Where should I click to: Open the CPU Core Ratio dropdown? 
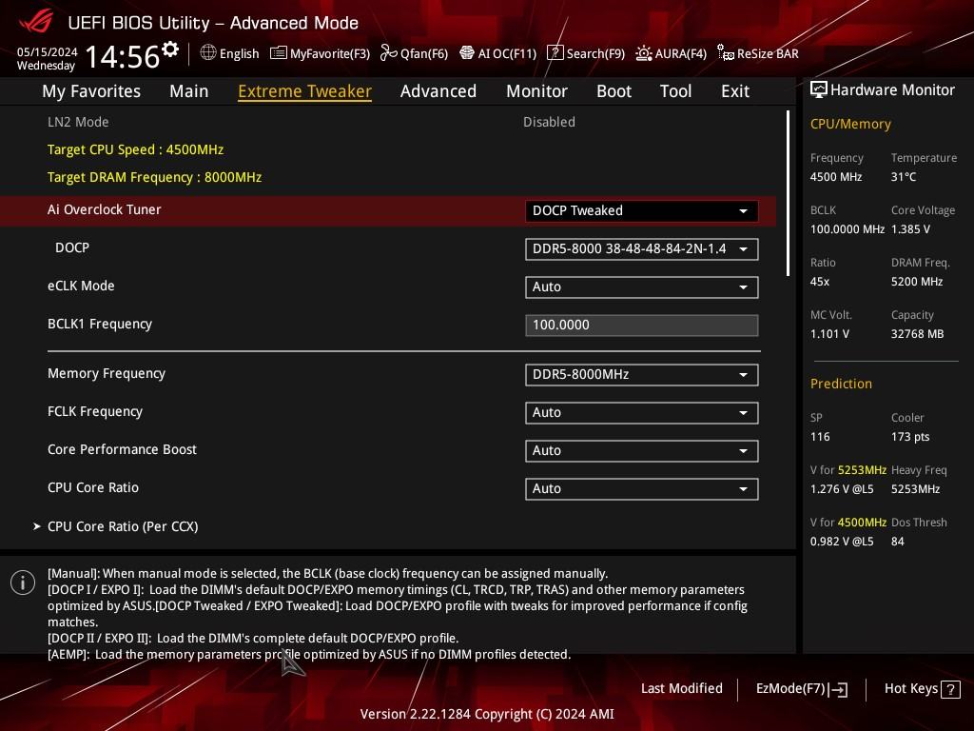[x=642, y=488]
